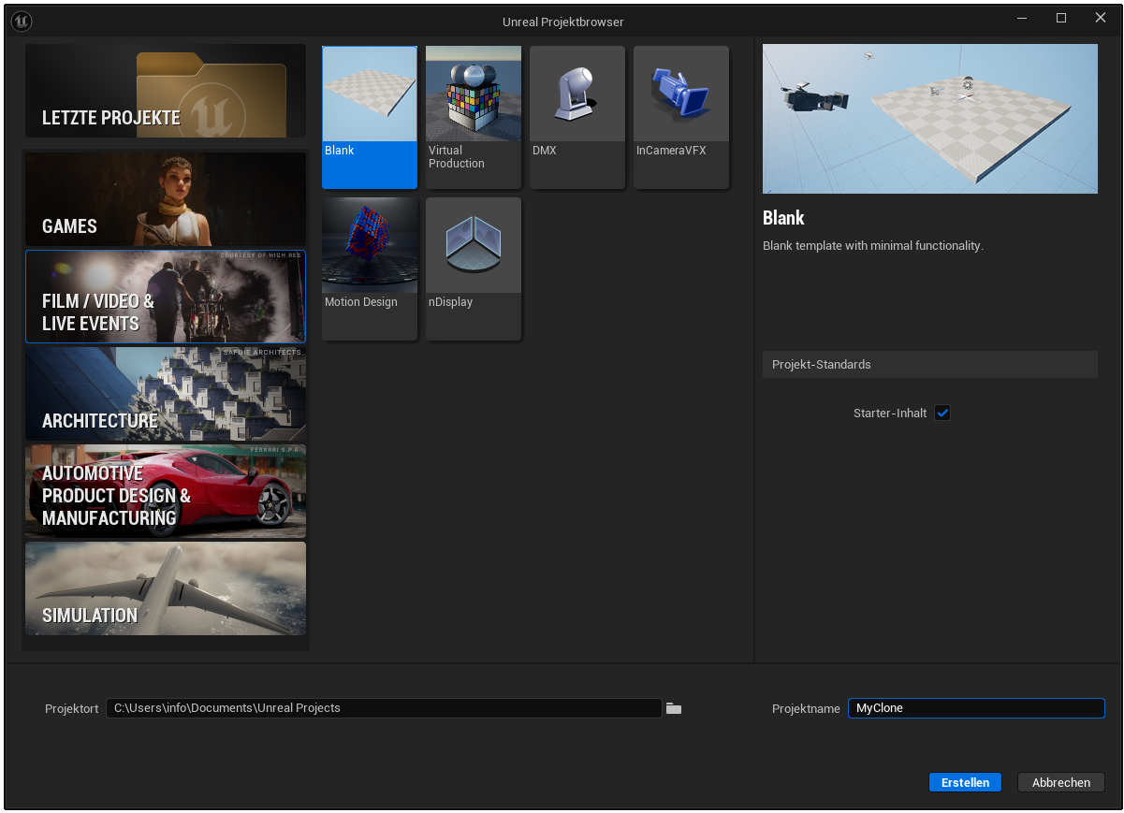Select Automotive Product Design & Manufacturing category

point(166,491)
